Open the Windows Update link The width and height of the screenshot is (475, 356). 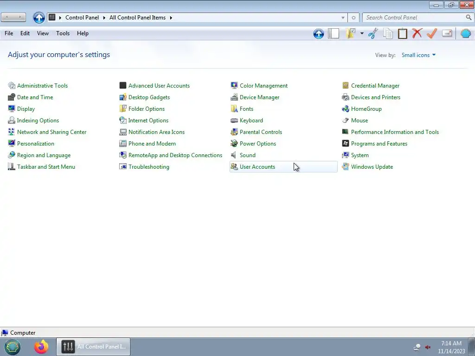(372, 167)
